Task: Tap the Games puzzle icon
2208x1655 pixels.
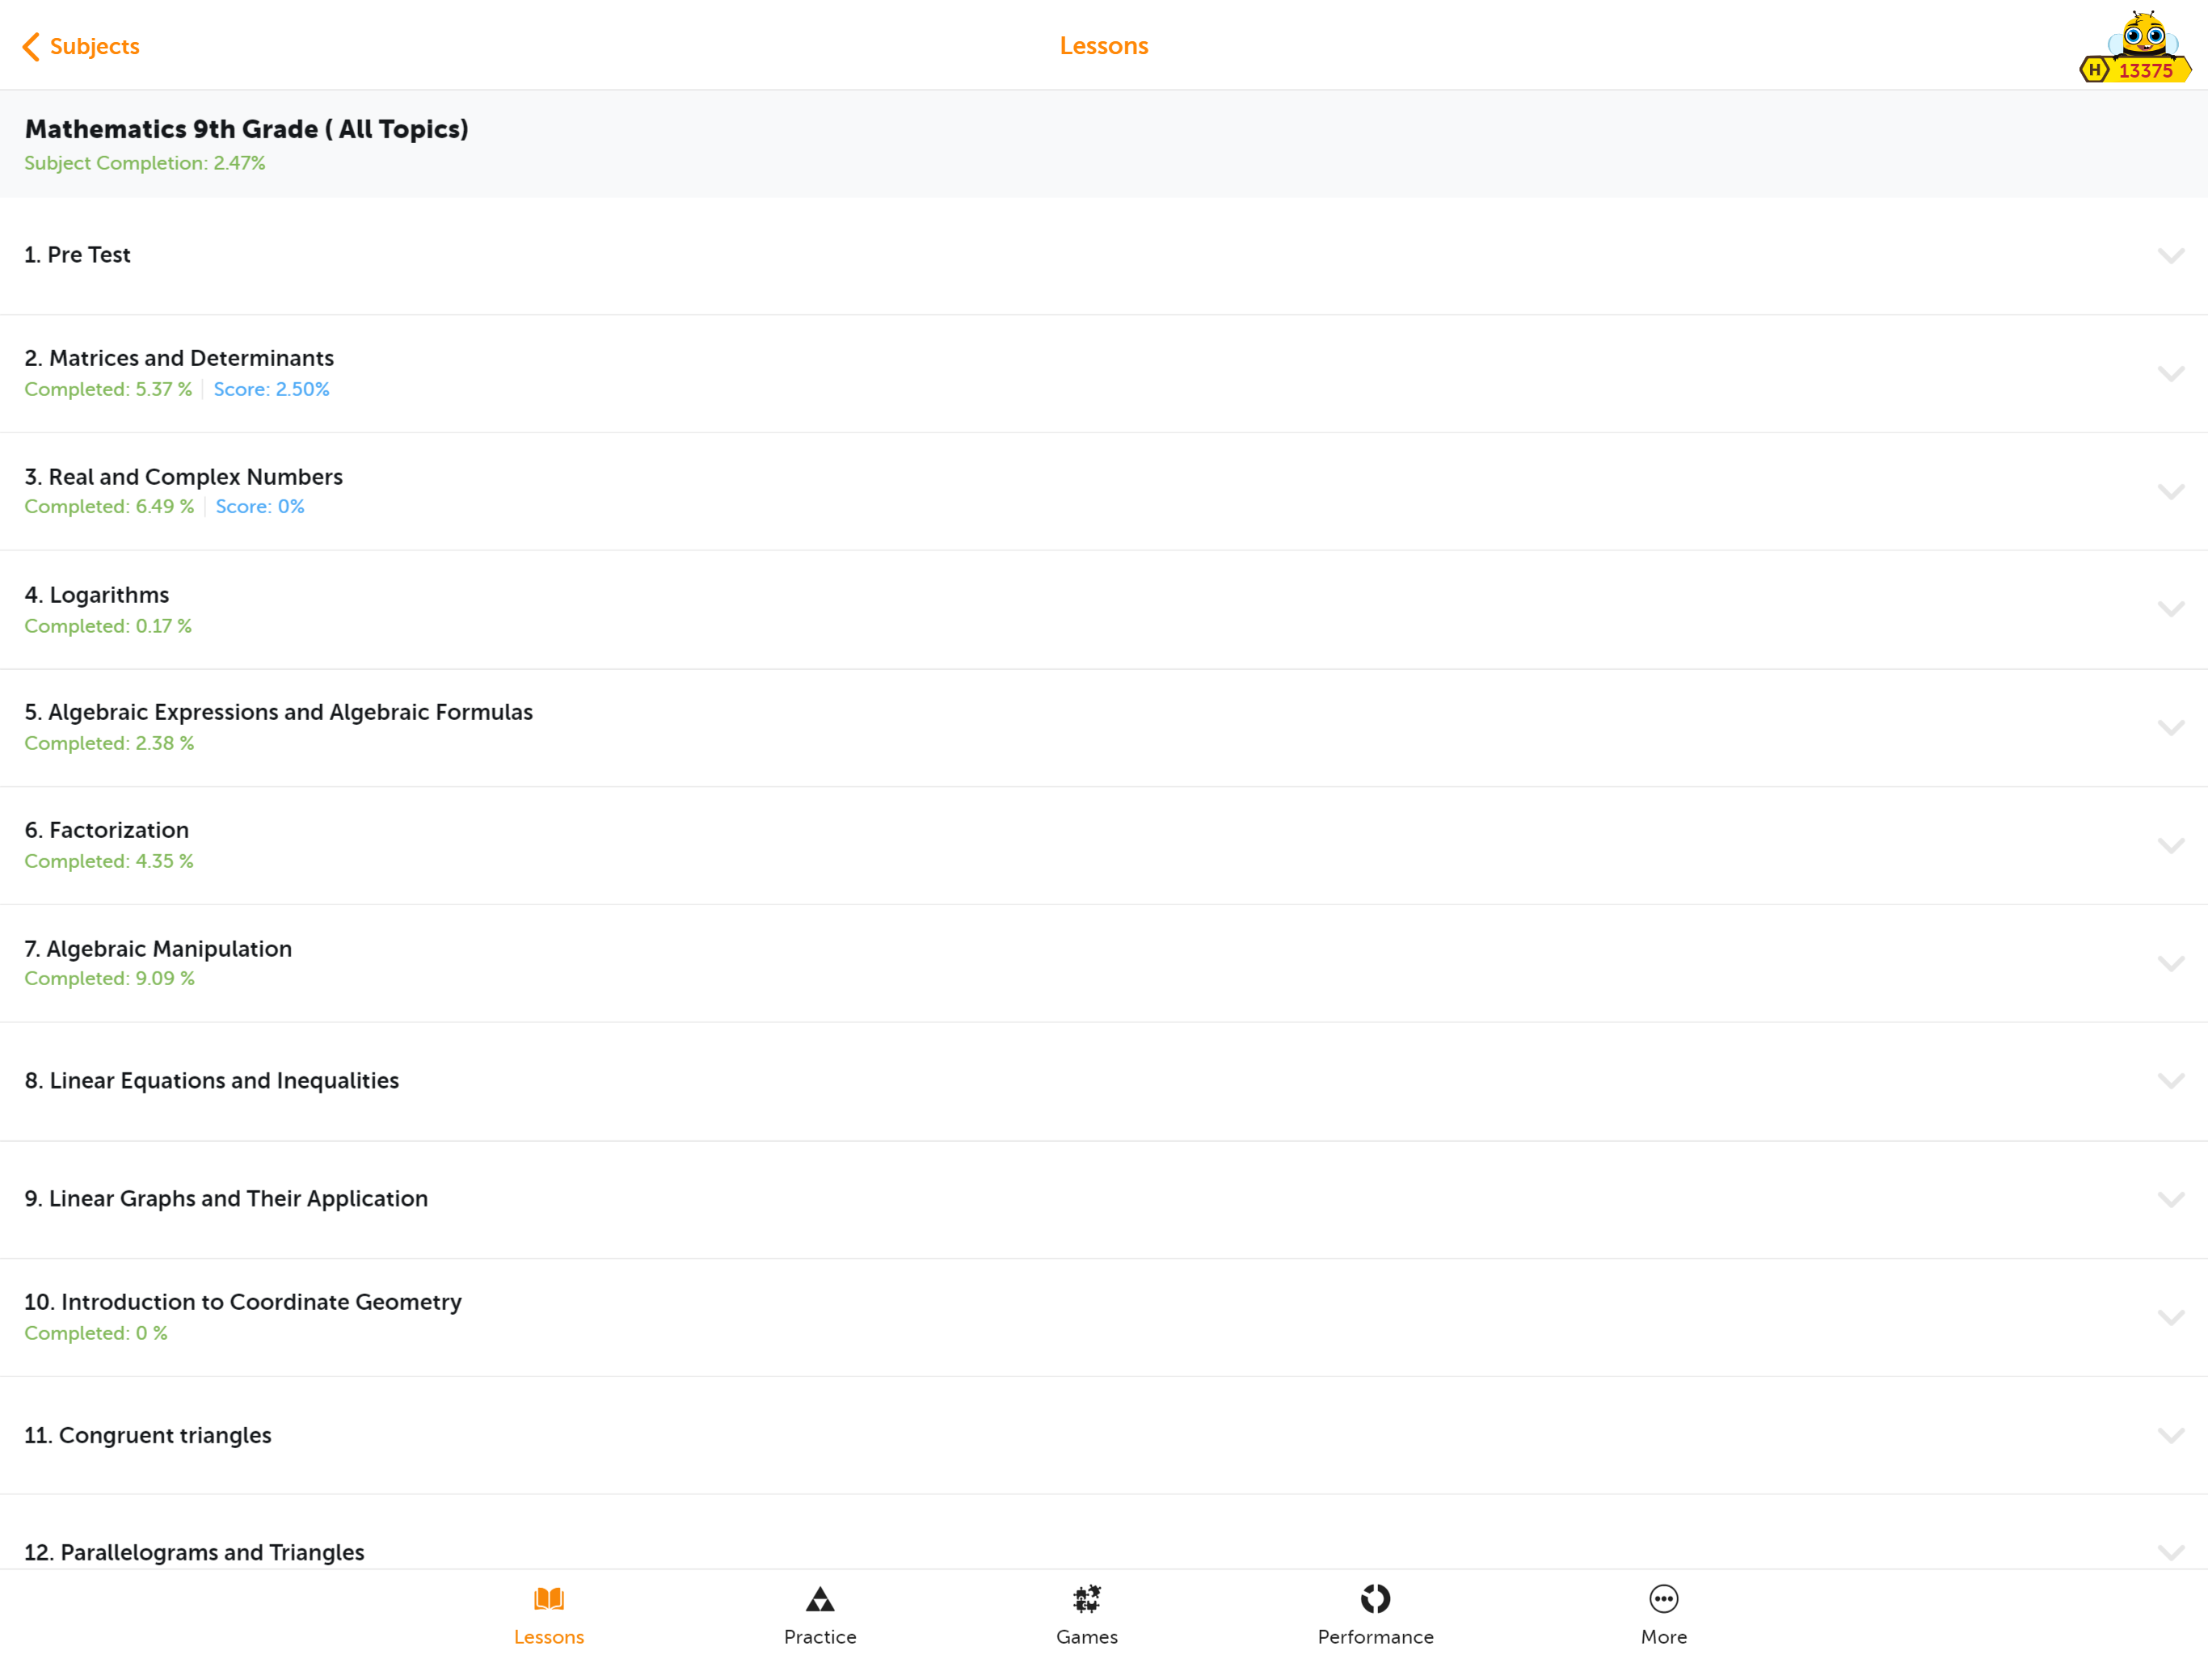Action: (x=1087, y=1599)
